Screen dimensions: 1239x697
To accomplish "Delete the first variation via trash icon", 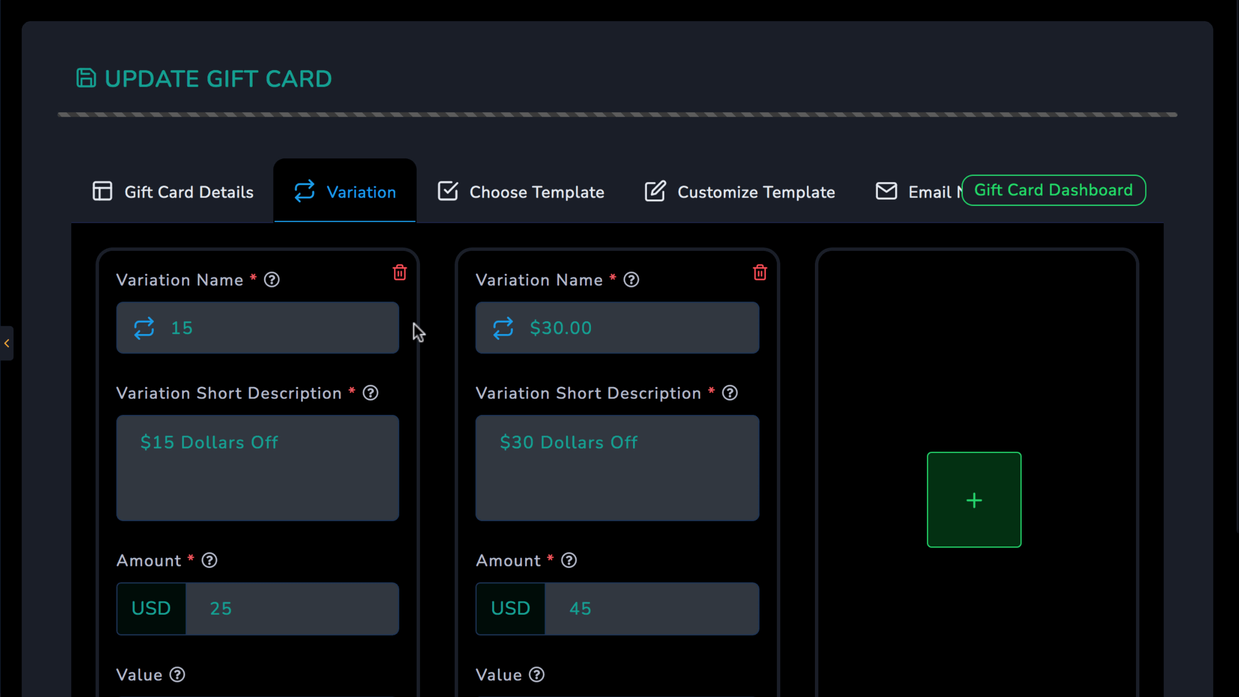I will (x=399, y=273).
